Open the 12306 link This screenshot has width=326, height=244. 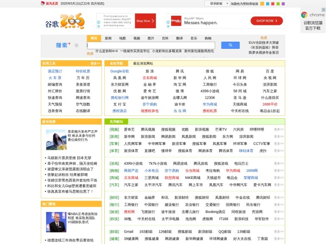pos(210,98)
